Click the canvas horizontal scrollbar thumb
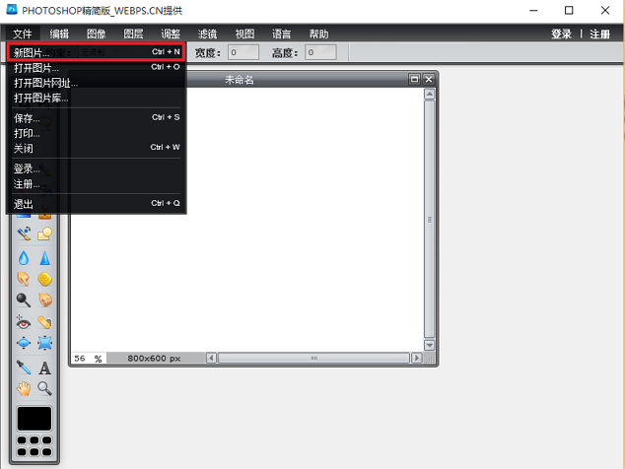 [x=314, y=358]
